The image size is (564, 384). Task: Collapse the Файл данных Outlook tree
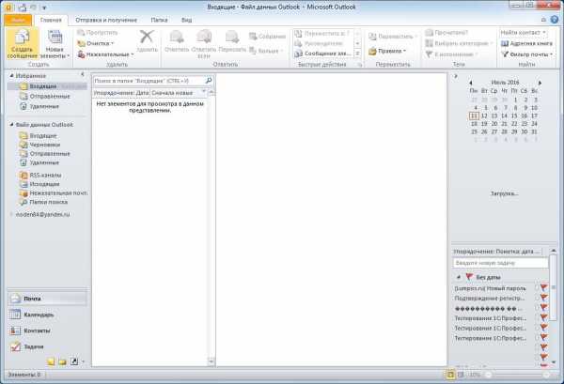click(12, 125)
